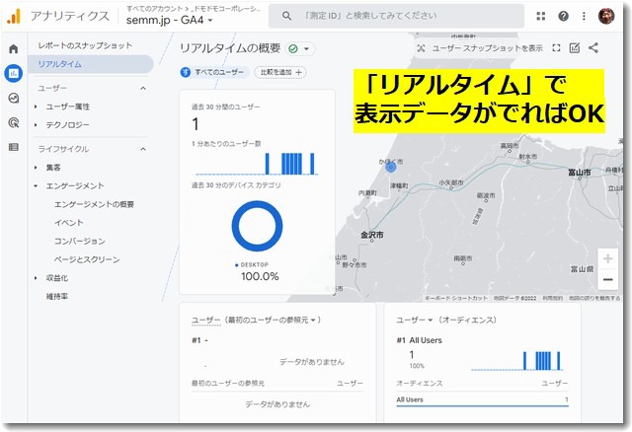Click All Users row in audience table

point(482,399)
